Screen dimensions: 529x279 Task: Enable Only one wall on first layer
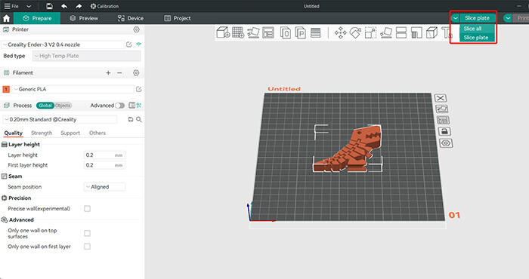click(x=87, y=247)
